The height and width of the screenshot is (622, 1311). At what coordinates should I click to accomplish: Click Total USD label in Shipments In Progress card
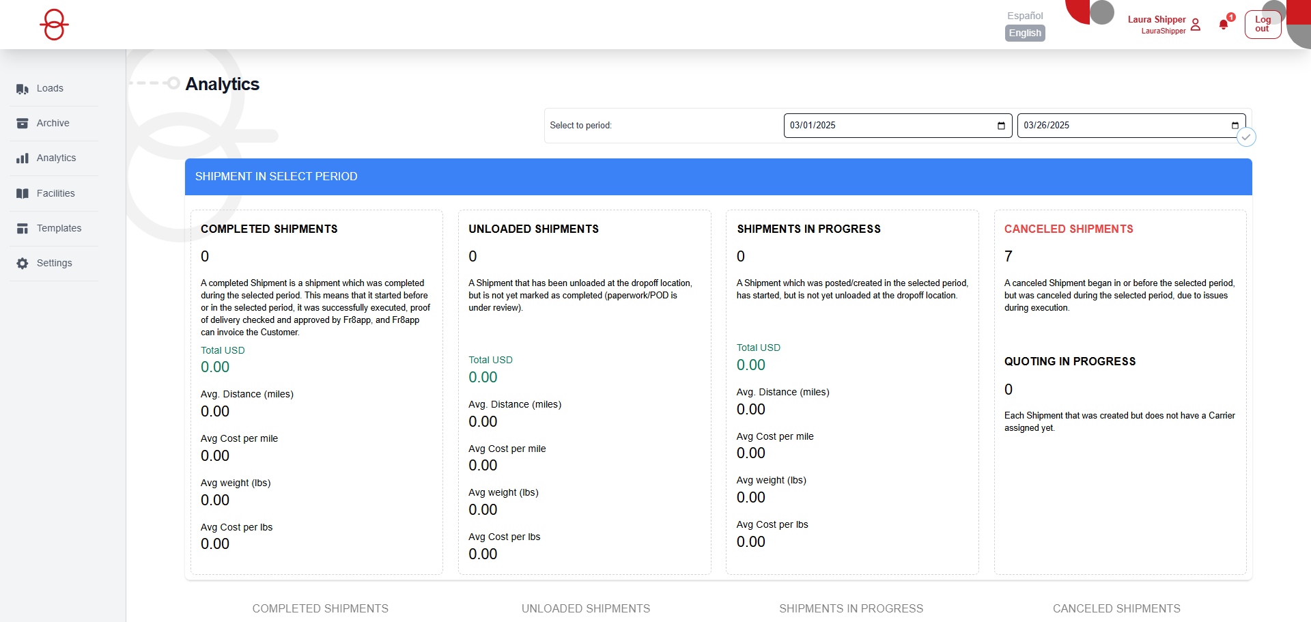tap(758, 348)
